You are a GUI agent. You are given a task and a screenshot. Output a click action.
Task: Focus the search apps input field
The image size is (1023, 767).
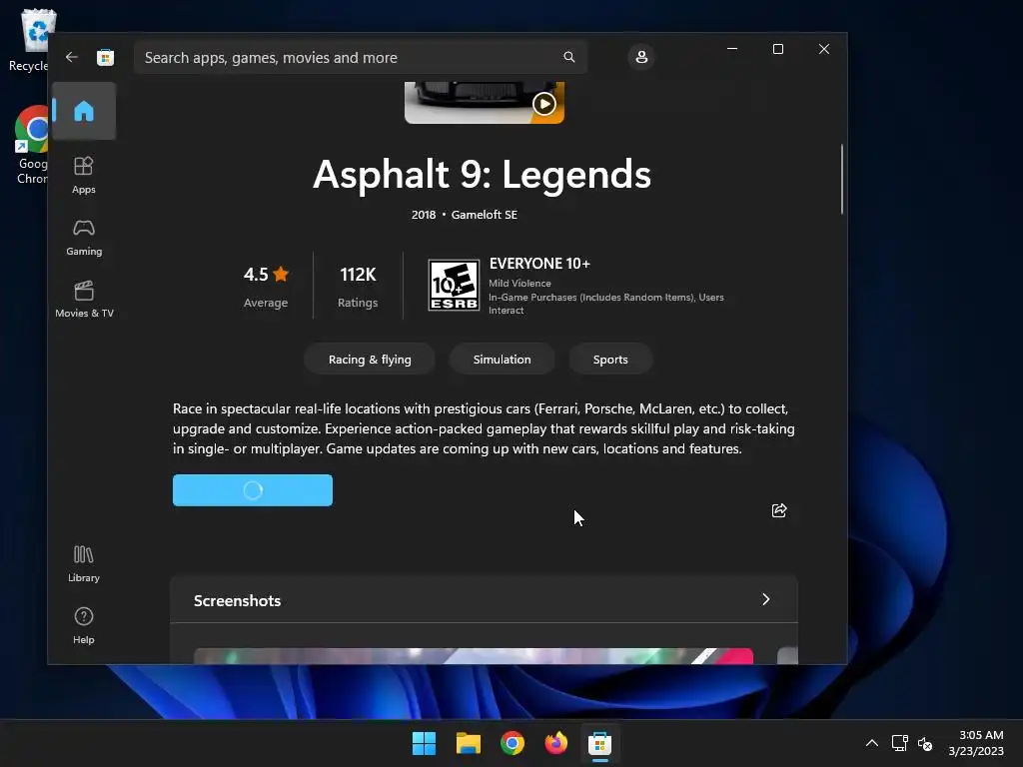click(x=360, y=57)
